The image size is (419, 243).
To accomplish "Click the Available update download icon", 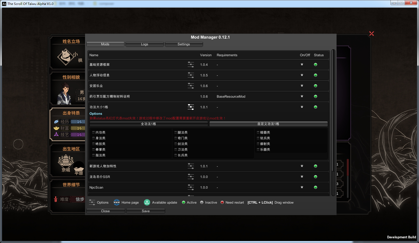I will pyautogui.click(x=147, y=202).
